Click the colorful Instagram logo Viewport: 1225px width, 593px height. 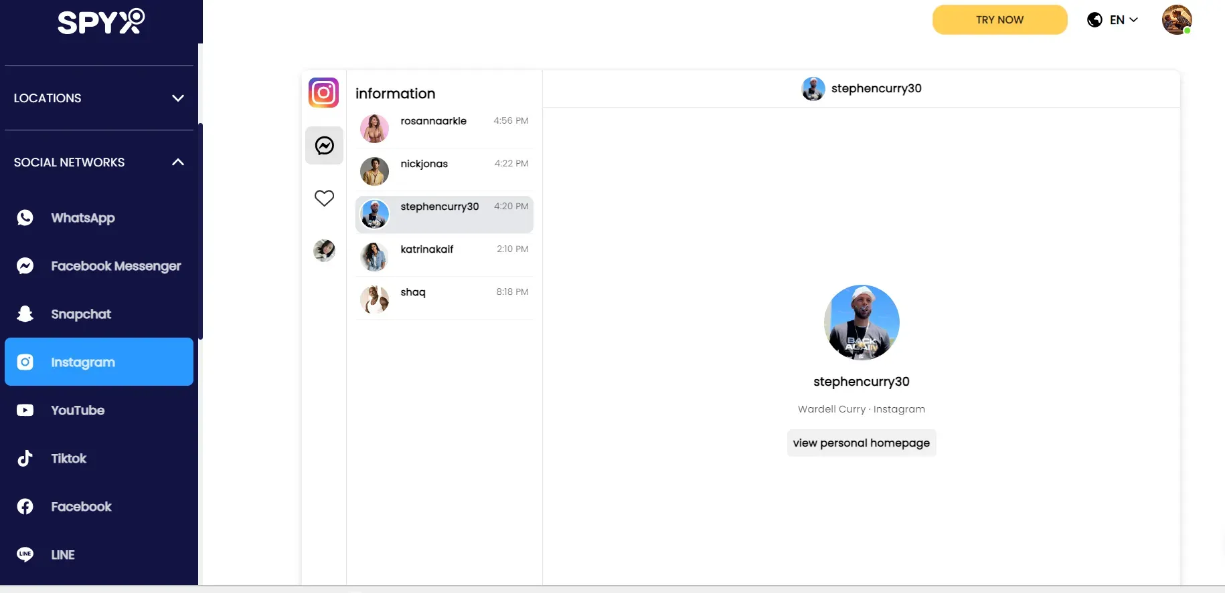(324, 93)
